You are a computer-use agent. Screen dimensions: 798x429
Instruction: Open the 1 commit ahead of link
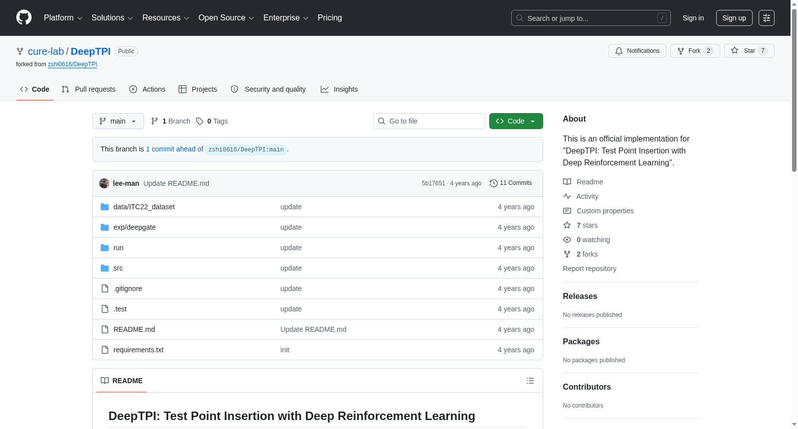[x=175, y=149]
